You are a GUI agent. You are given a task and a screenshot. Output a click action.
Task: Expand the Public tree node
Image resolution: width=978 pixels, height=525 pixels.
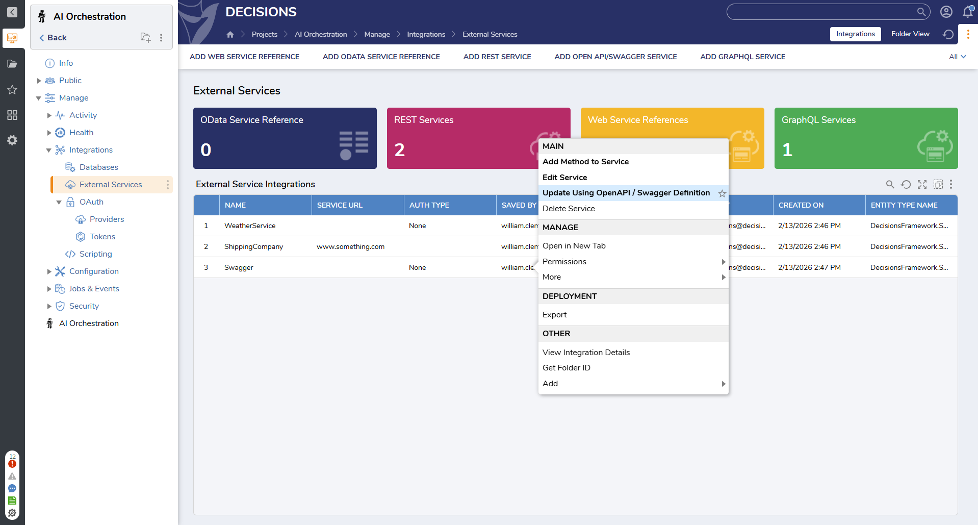click(39, 81)
